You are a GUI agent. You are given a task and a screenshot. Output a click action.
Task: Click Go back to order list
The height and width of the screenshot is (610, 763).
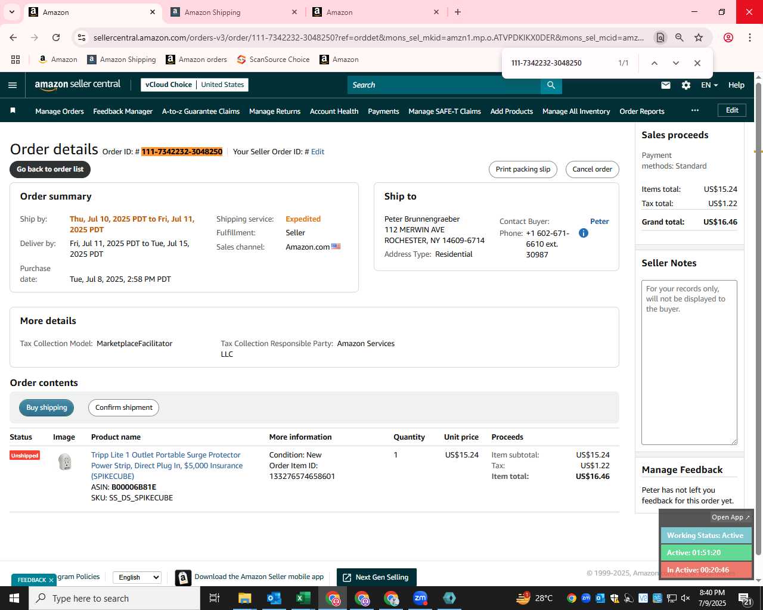50,169
